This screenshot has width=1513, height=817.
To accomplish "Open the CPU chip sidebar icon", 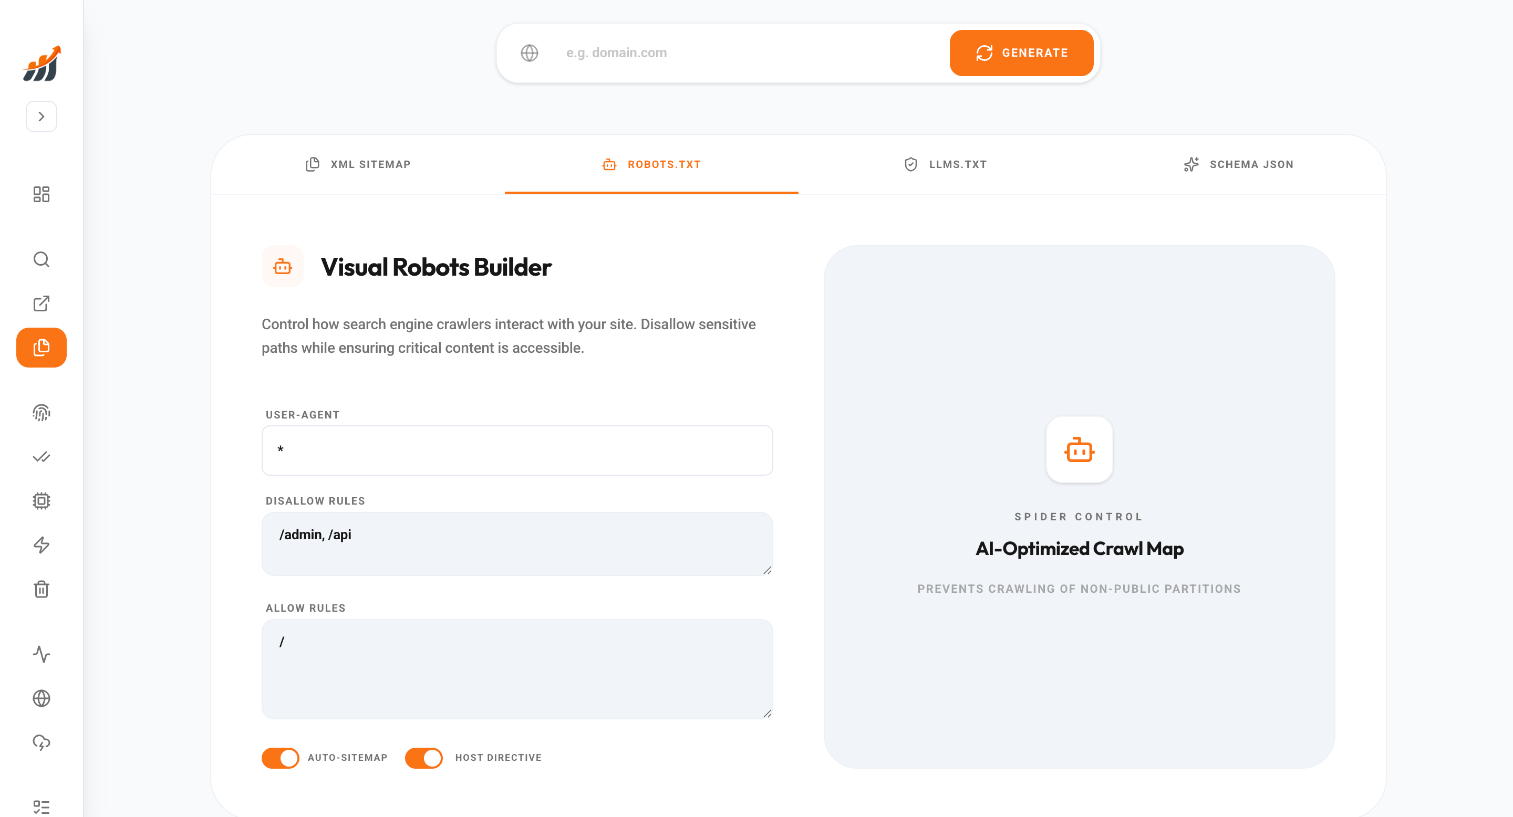I will pyautogui.click(x=41, y=501).
